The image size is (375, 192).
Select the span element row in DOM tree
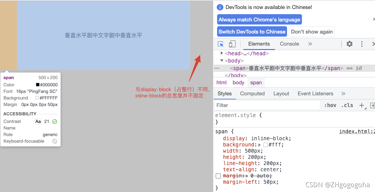294,68
